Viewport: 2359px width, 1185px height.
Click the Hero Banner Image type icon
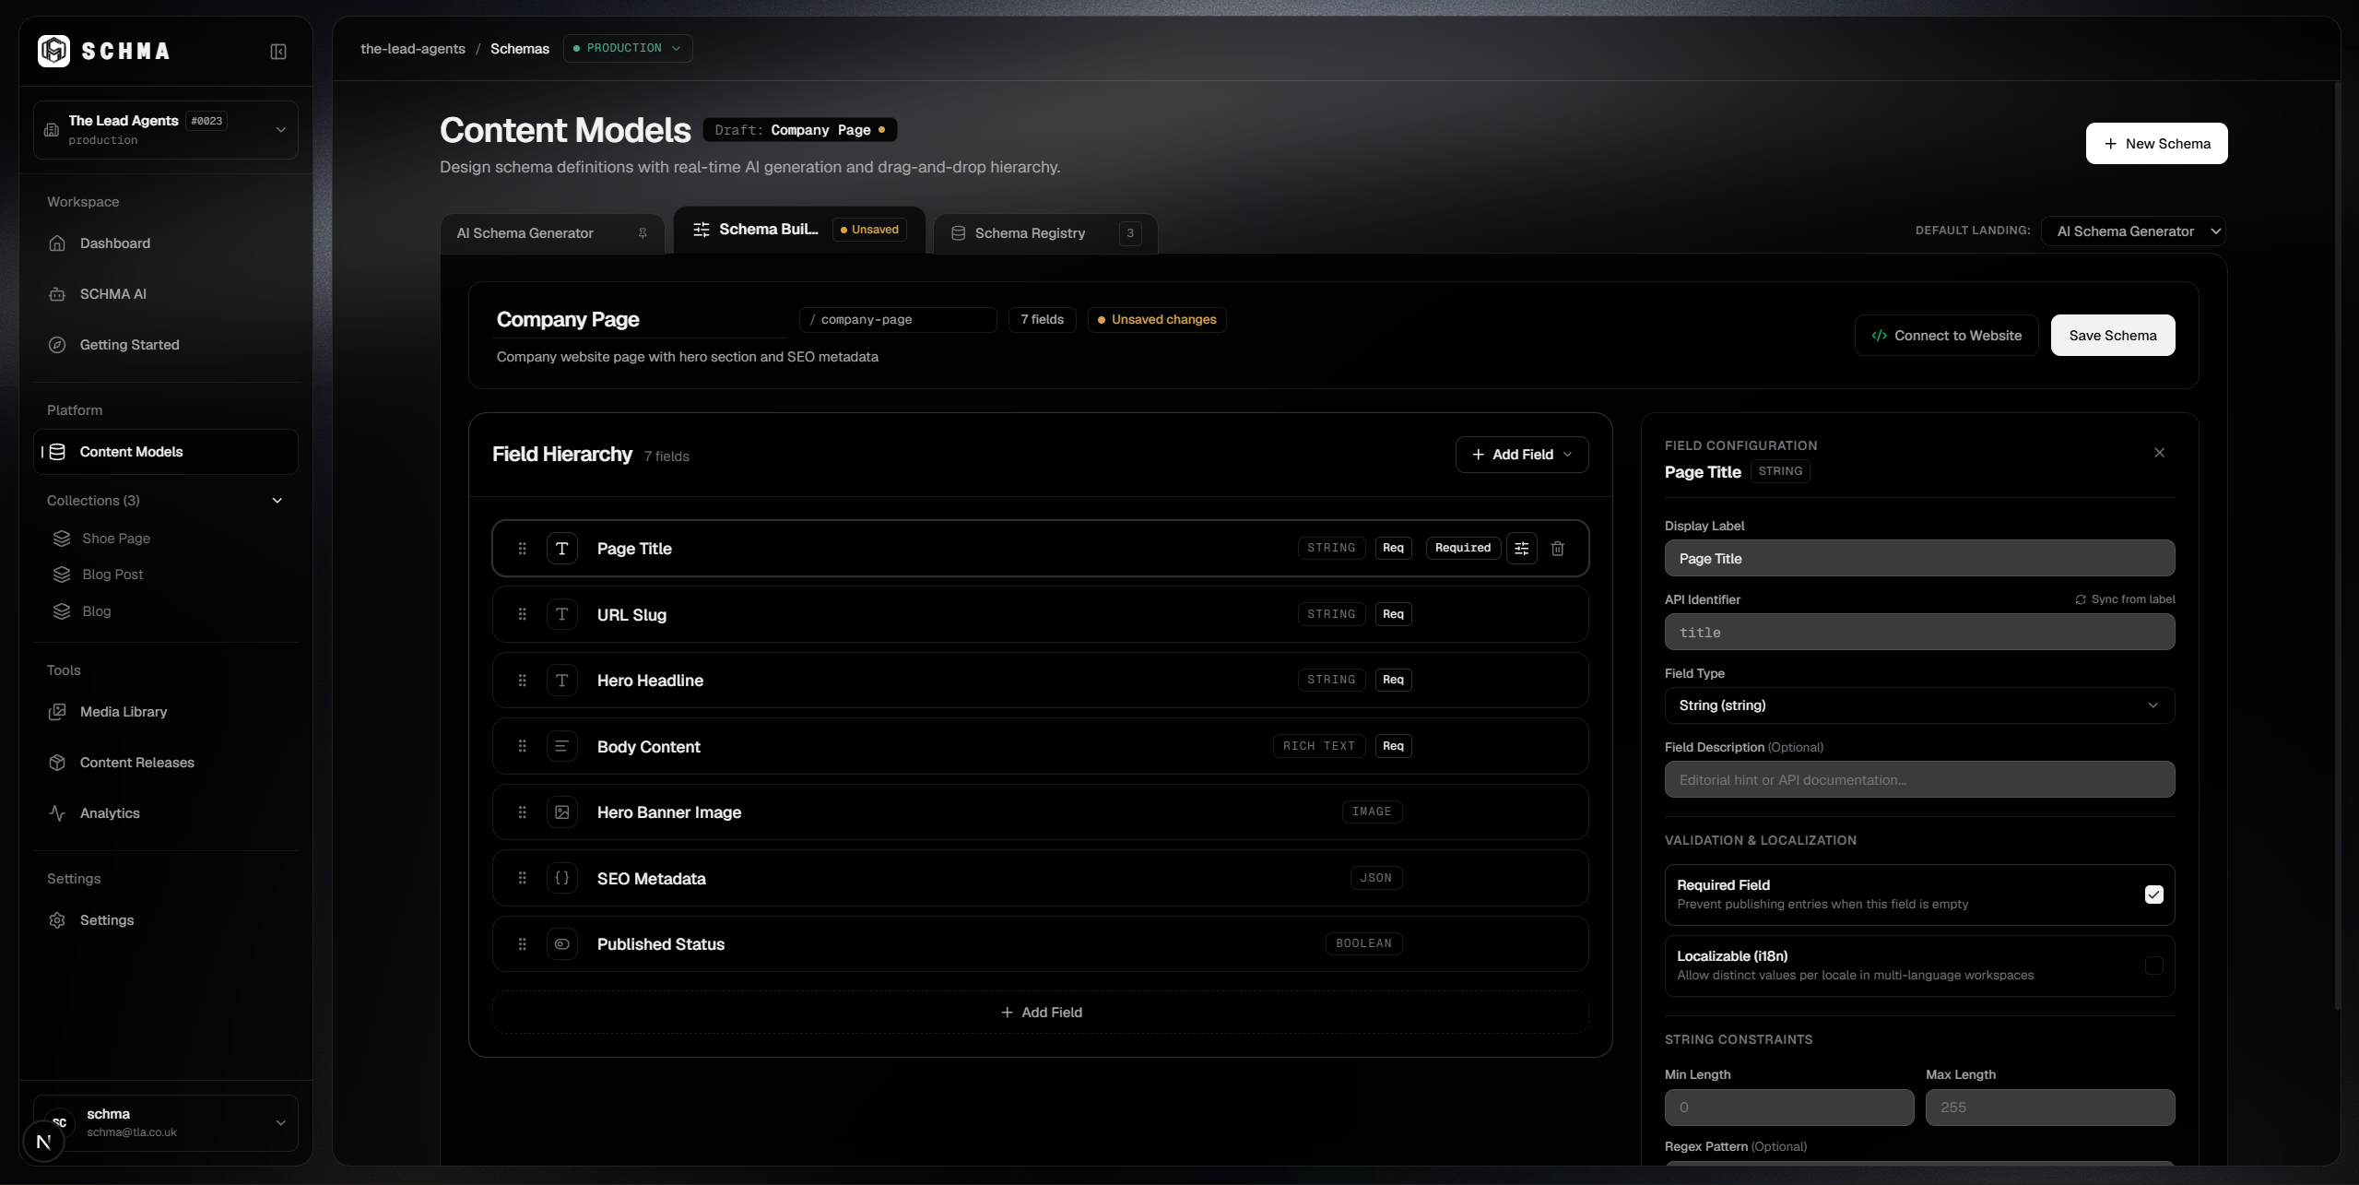pos(561,812)
